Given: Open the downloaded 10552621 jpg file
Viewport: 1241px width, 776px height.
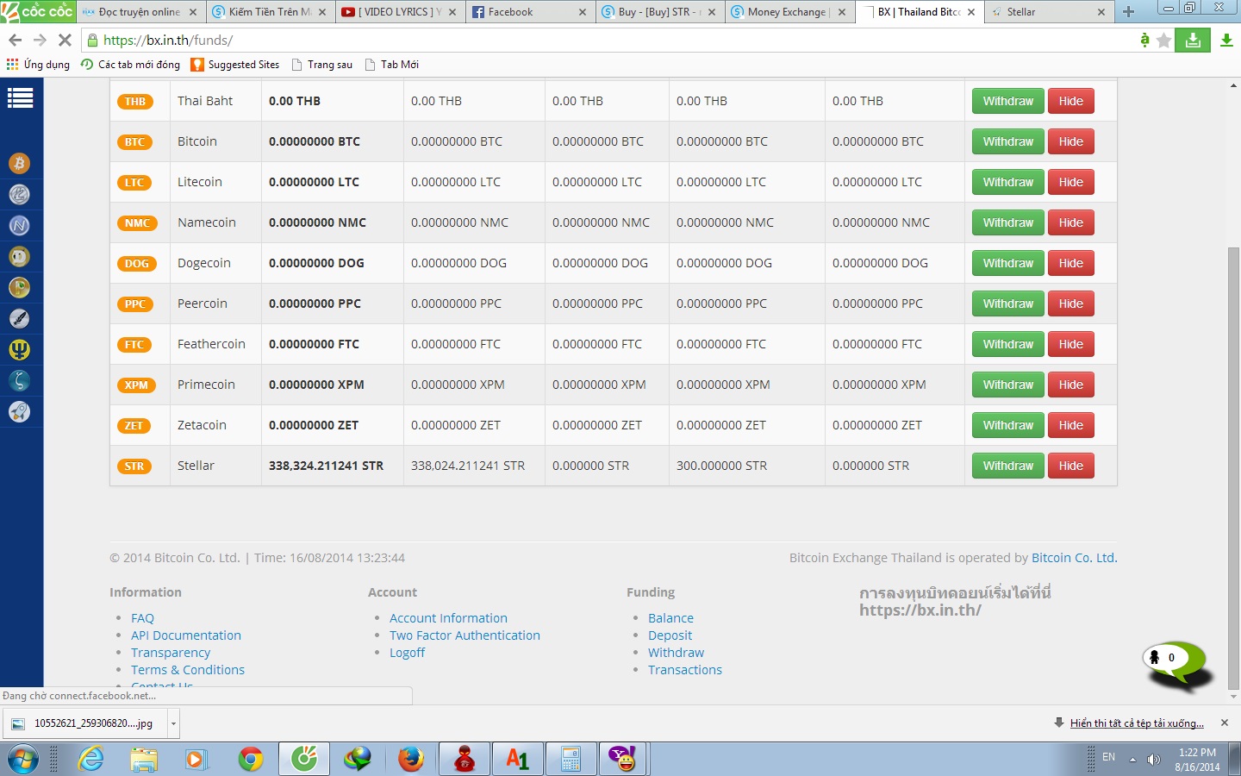Looking at the screenshot, I should [x=84, y=723].
